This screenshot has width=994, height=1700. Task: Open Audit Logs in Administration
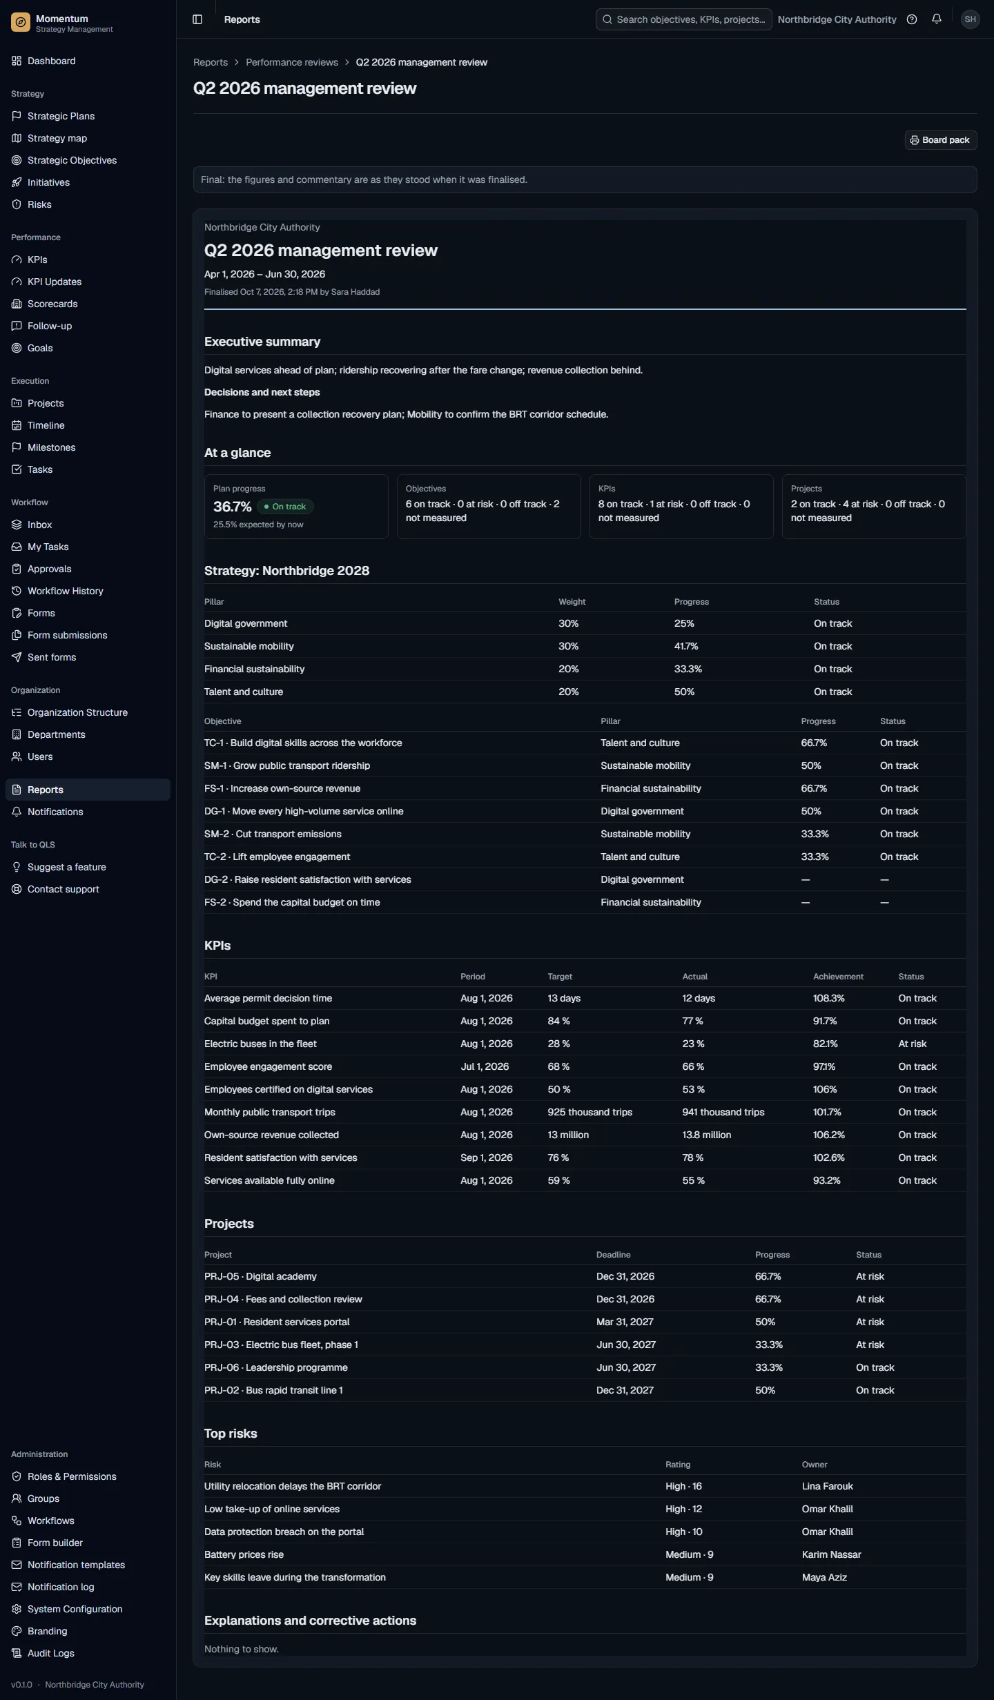pos(88,1653)
